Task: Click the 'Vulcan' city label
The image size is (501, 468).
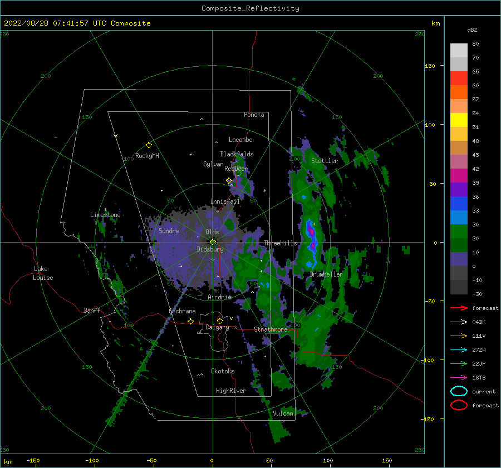Action: [x=283, y=413]
